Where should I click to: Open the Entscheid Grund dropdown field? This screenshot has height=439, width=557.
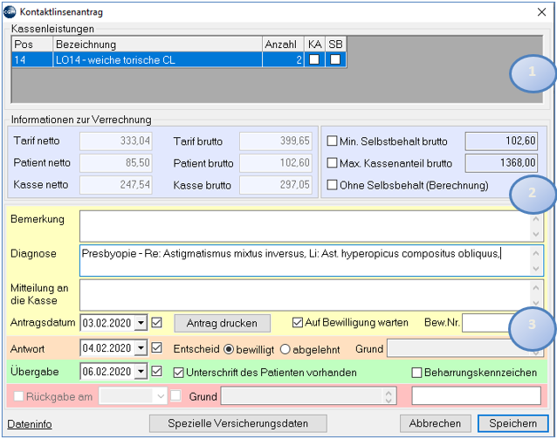point(464,348)
